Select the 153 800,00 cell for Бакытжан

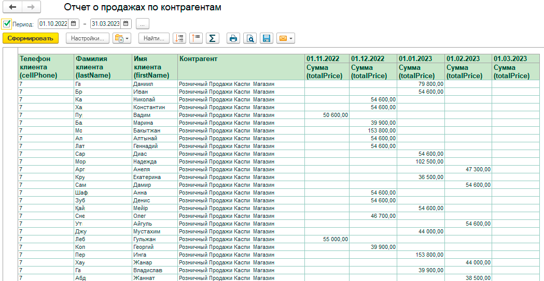(x=373, y=130)
